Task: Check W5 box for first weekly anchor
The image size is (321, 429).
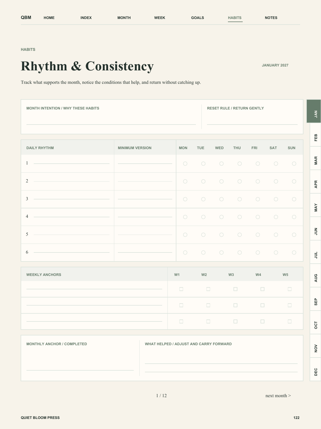Action: click(x=290, y=289)
